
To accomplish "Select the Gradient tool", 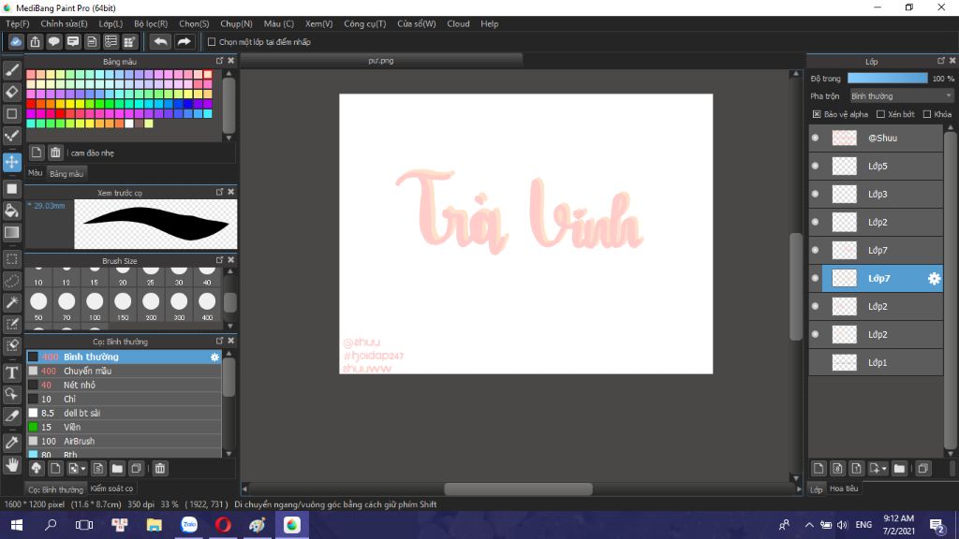I will point(12,232).
